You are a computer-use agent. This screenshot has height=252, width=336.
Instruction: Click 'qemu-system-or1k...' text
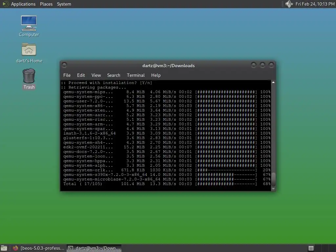[x=88, y=170]
